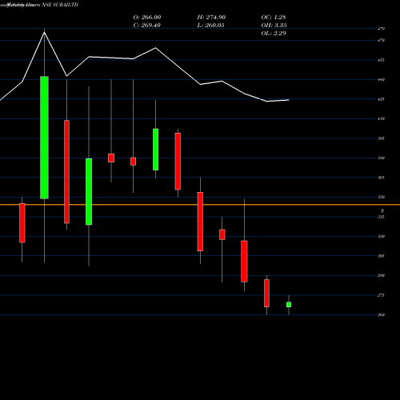Click the 290 price axis label

pos(381,275)
